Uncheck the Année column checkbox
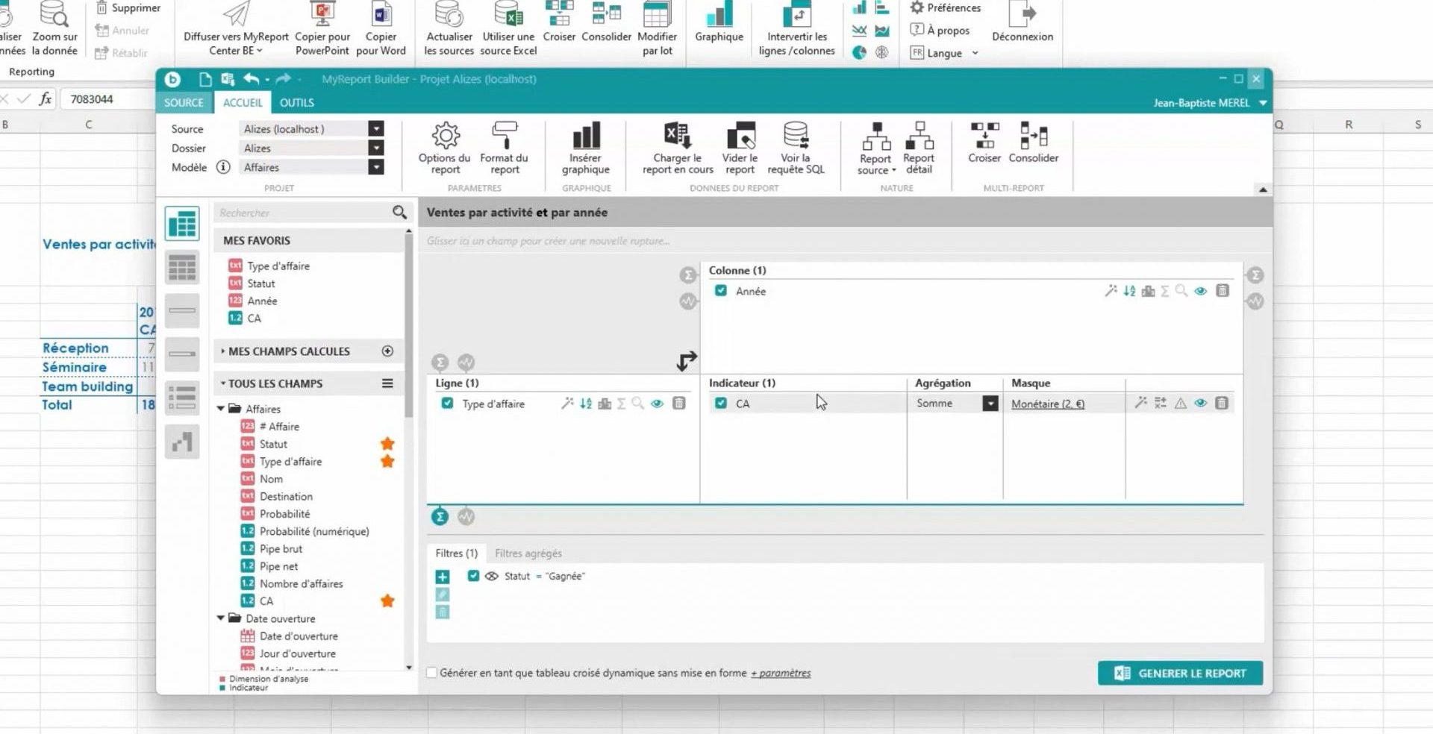This screenshot has width=1433, height=734. (x=721, y=291)
